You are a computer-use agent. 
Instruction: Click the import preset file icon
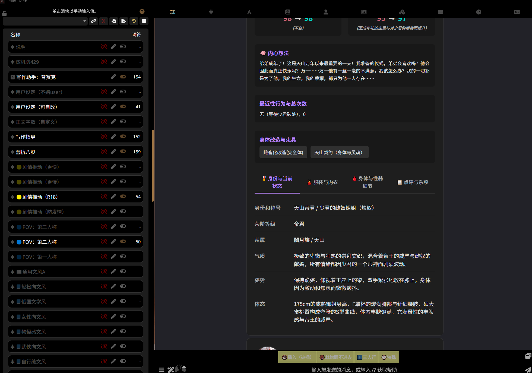tap(114, 21)
